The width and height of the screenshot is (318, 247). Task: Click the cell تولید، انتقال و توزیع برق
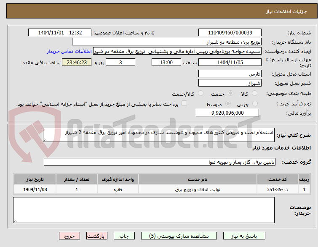(x=198, y=189)
